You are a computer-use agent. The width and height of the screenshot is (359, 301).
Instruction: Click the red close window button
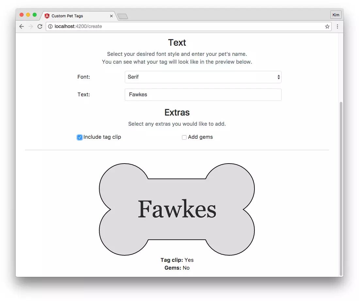[22, 15]
